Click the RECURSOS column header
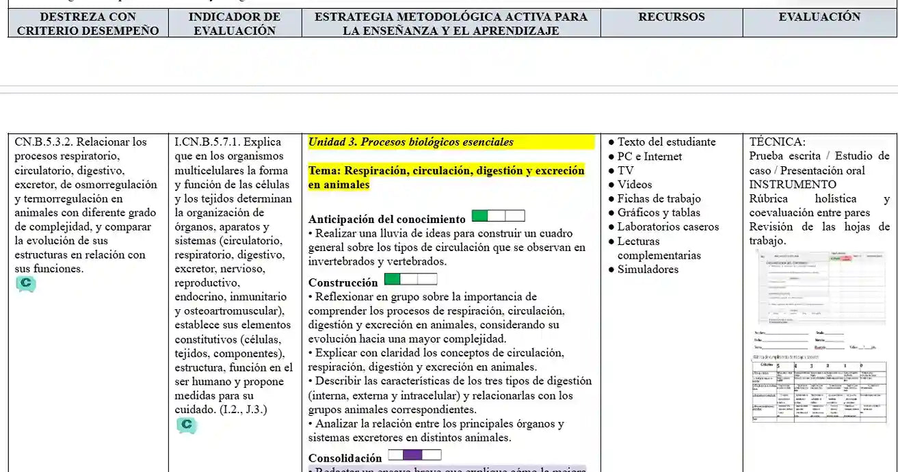 671,17
